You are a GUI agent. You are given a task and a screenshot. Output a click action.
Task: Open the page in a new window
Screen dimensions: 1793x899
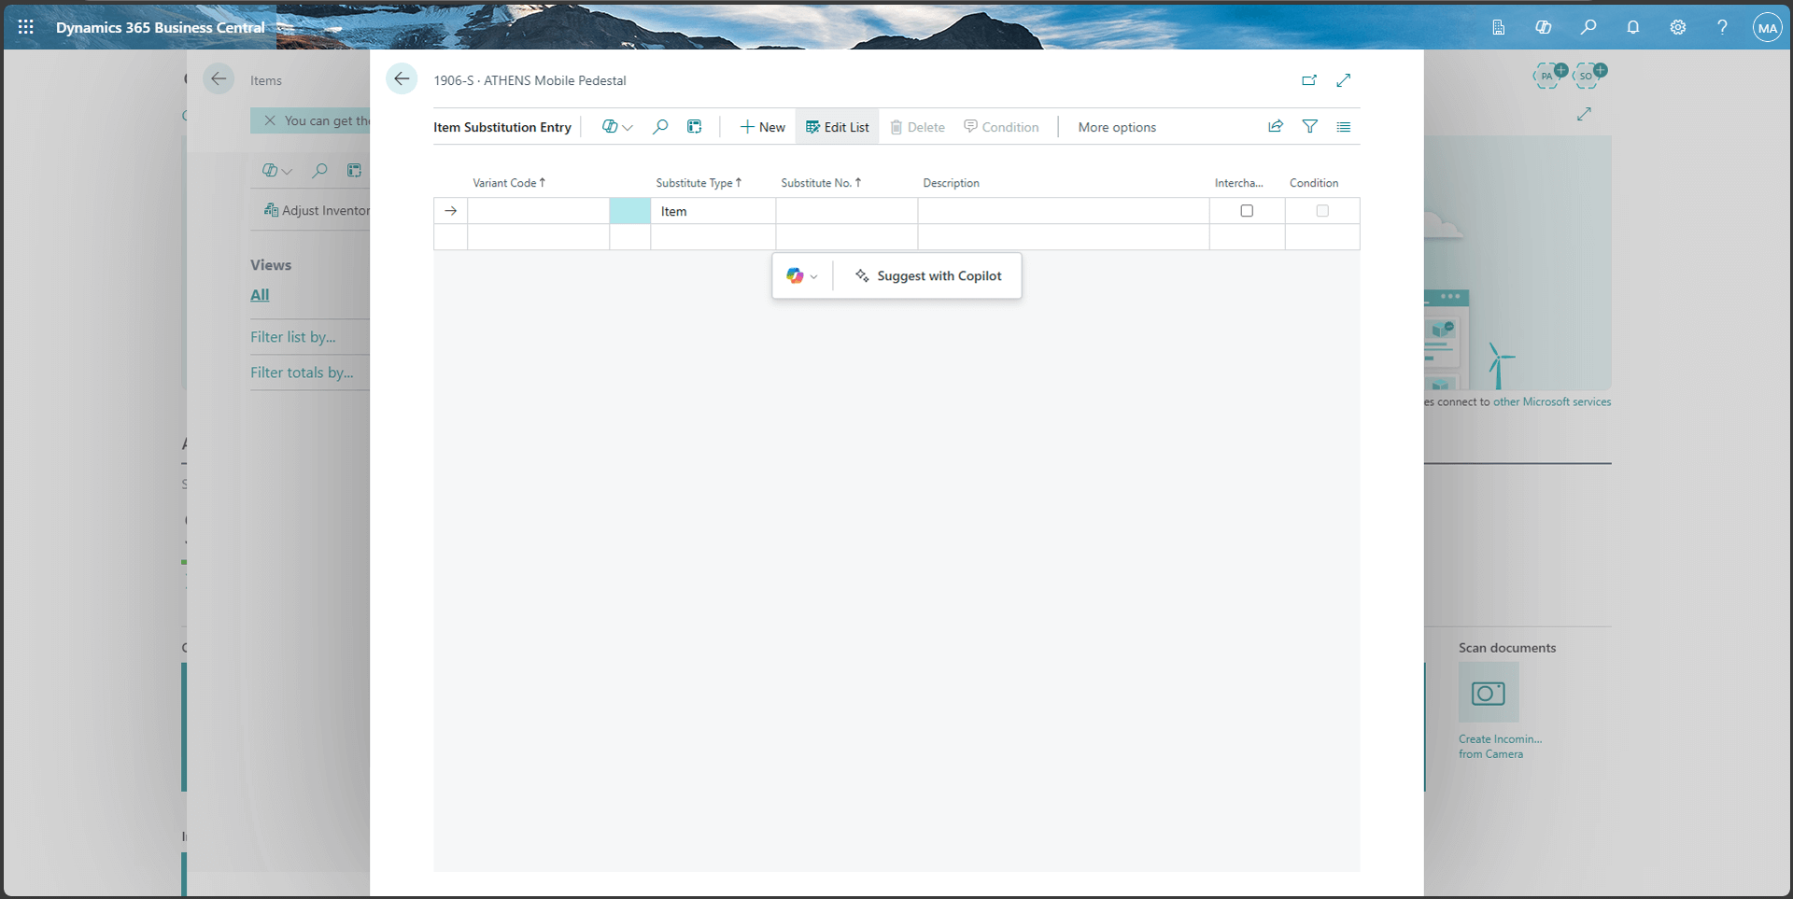click(x=1309, y=80)
